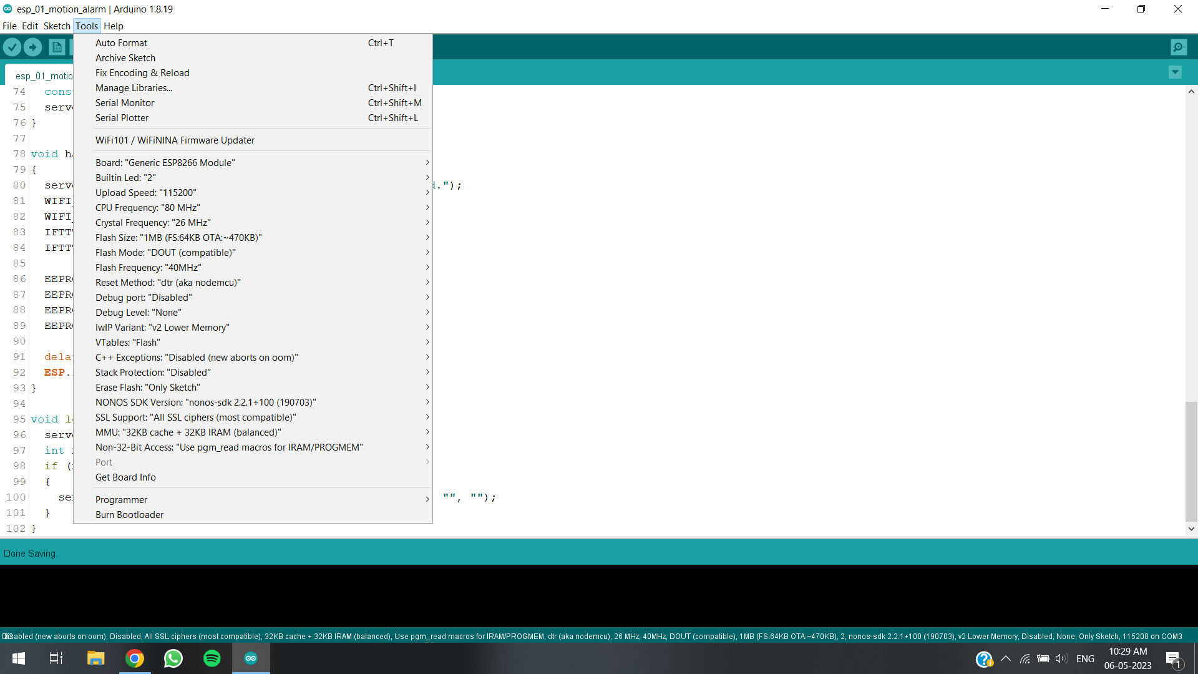The width and height of the screenshot is (1198, 674).
Task: Click Burn Bootloader
Action: pyautogui.click(x=129, y=514)
